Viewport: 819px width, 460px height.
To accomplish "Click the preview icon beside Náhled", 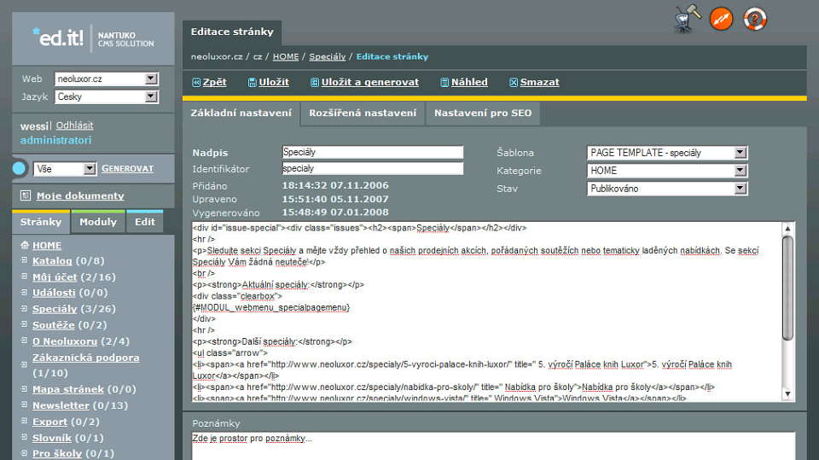I will 444,83.
